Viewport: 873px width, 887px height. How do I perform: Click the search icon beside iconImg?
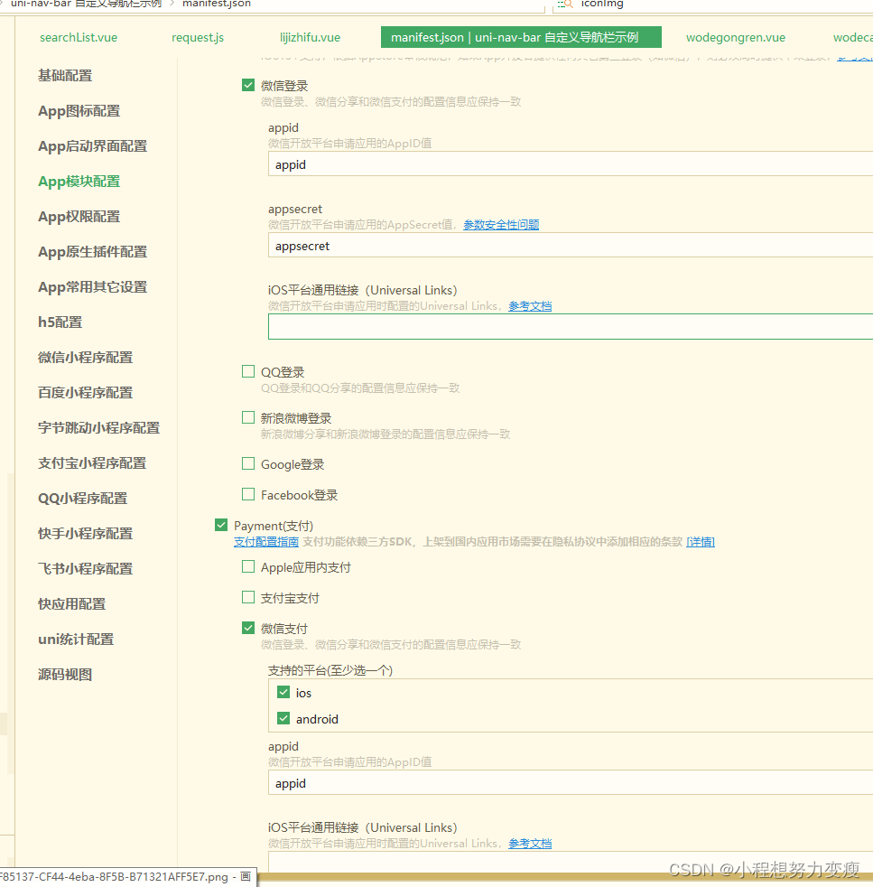coord(565,4)
